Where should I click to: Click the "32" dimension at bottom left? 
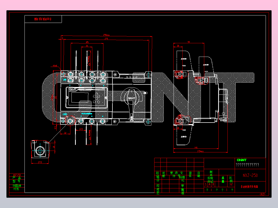coord(65,133)
